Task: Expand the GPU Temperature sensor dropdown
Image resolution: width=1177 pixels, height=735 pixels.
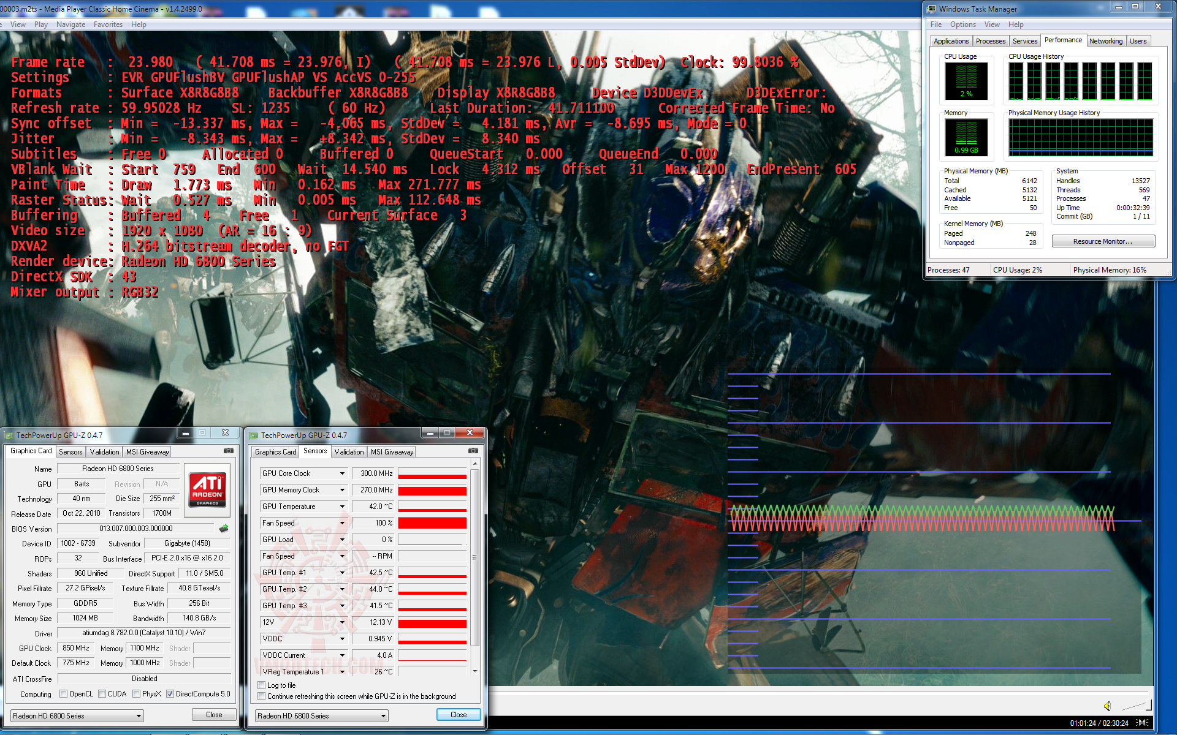Action: [342, 507]
